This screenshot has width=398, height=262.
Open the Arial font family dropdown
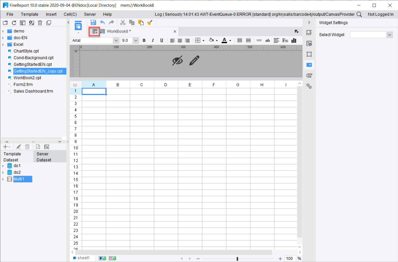click(x=116, y=40)
